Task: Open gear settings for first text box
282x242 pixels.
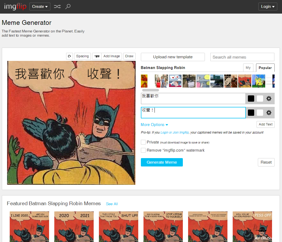Action: click(x=269, y=99)
